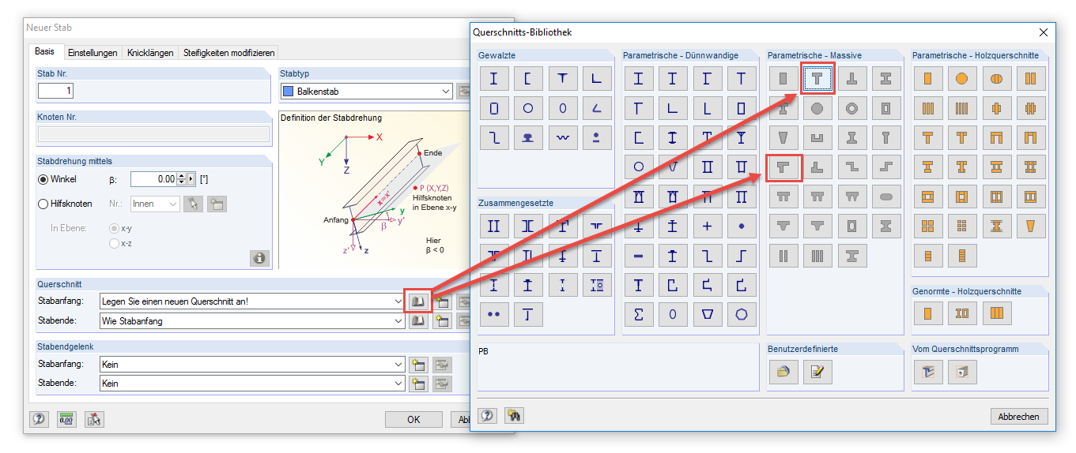Open user-defined cross-section folder icon
The image size is (1076, 453).
[783, 372]
